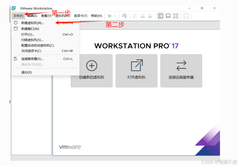The width and height of the screenshot is (238, 166).
Task: Power on the virtual machine with green play icon
Action: 110,16
